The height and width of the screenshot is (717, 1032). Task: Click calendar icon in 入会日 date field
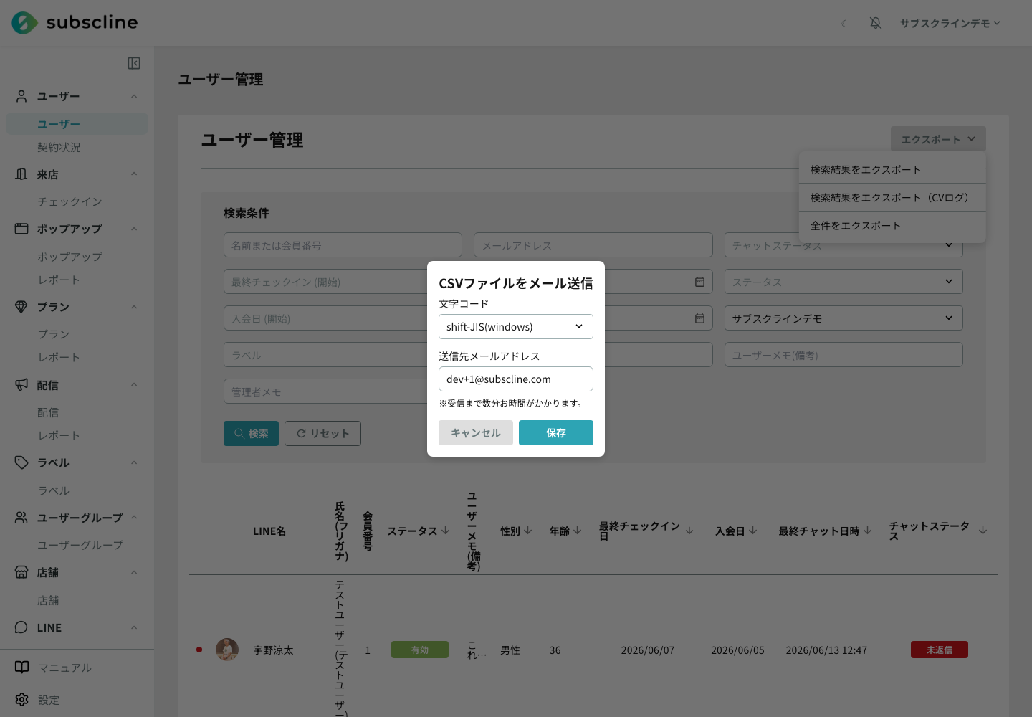point(699,318)
